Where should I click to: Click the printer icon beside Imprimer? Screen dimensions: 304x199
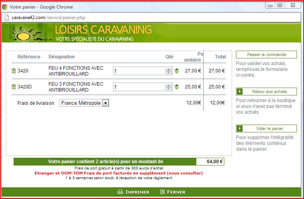click(x=120, y=192)
